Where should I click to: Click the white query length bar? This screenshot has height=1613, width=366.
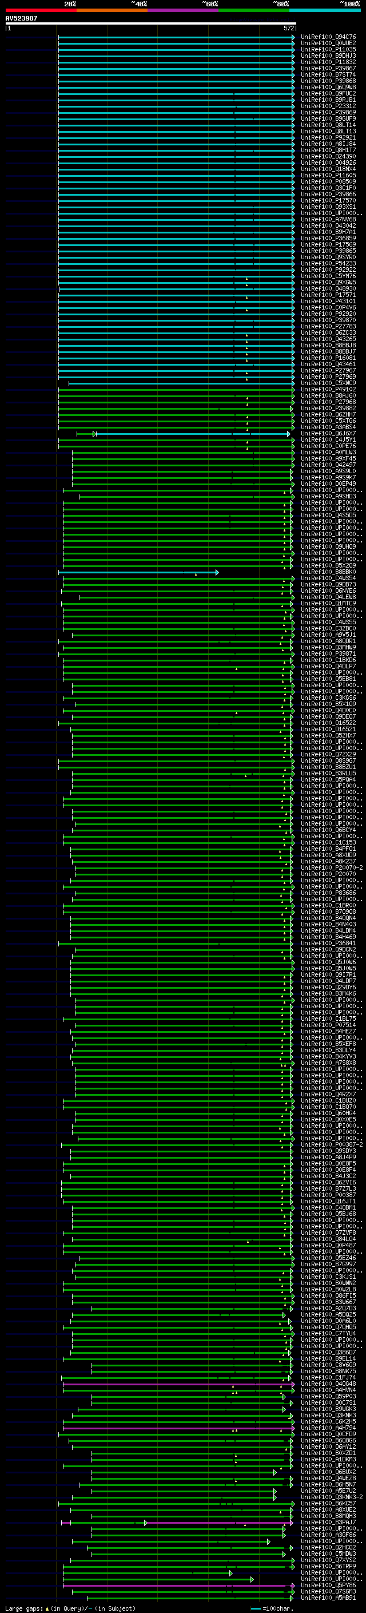151,23
